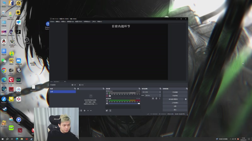This screenshot has height=141, width=252.
Task: Open Google Chrome desktop icon
Action: (x=4, y=72)
